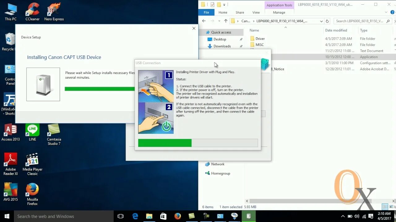Screen dimensions: 396x222
Task: Open the address bar history dropdown
Action: pos(321,21)
